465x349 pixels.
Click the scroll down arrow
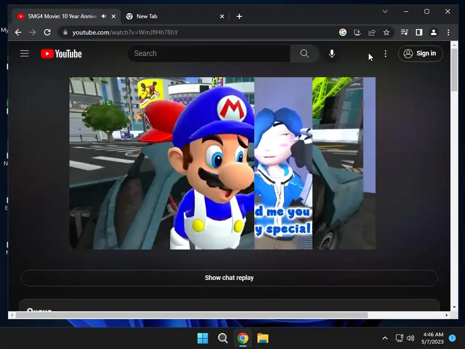click(454, 307)
